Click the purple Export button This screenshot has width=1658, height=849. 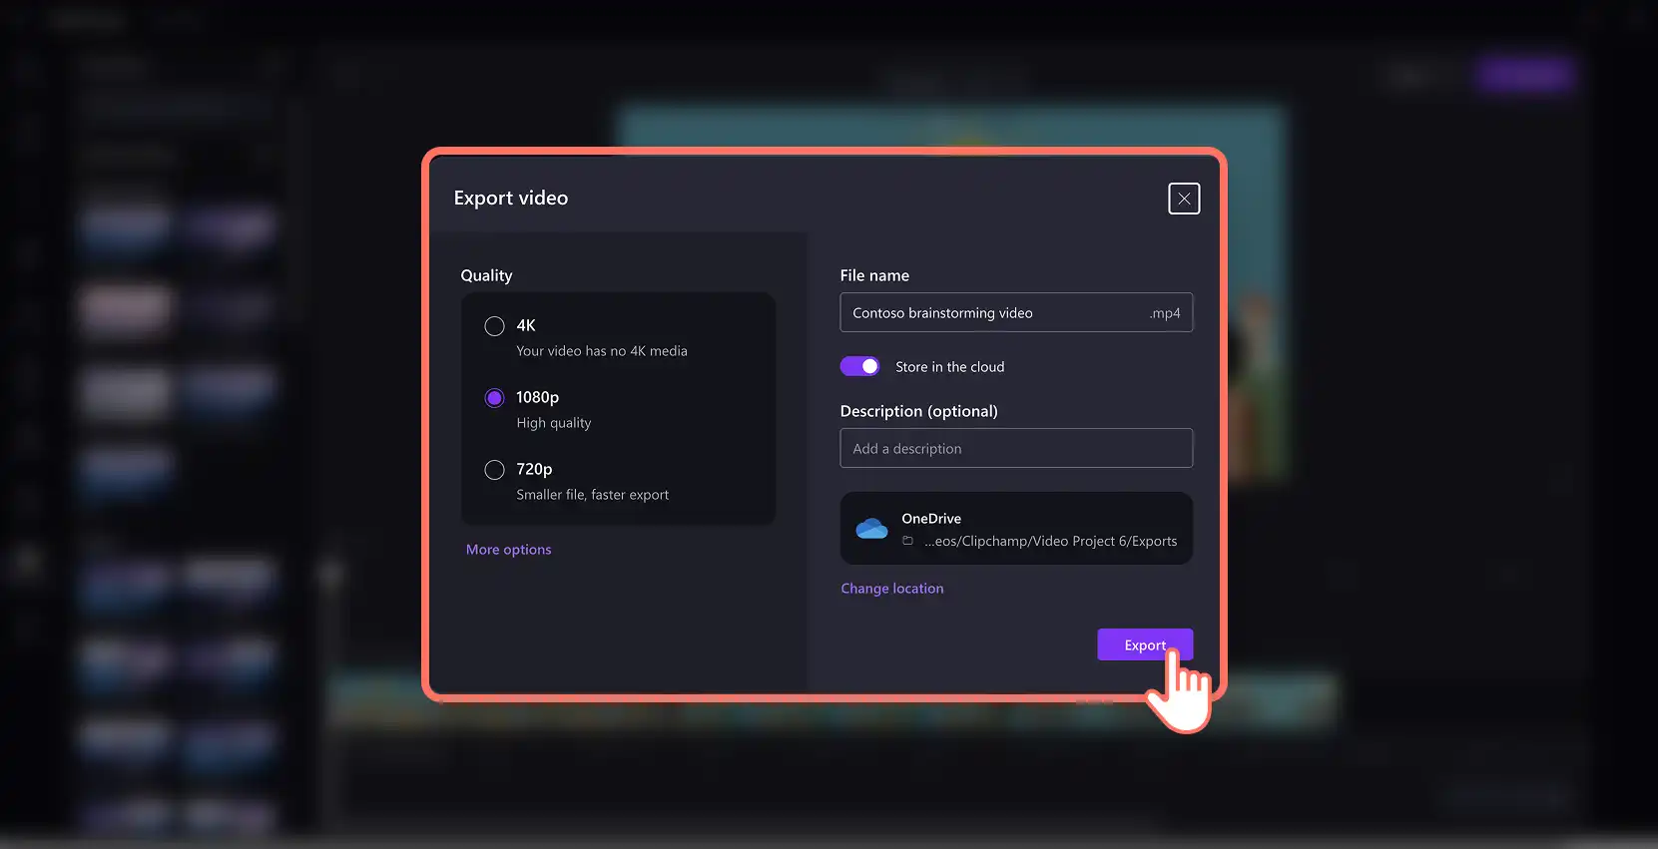click(x=1145, y=644)
